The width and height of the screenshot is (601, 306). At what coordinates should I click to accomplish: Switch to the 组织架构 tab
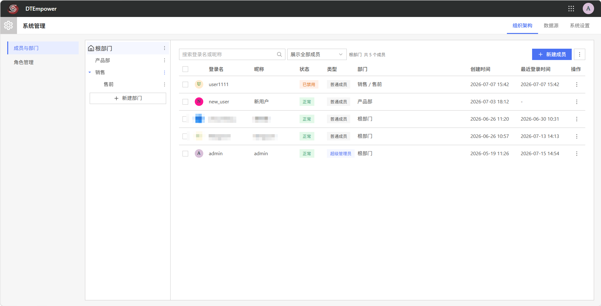(522, 25)
